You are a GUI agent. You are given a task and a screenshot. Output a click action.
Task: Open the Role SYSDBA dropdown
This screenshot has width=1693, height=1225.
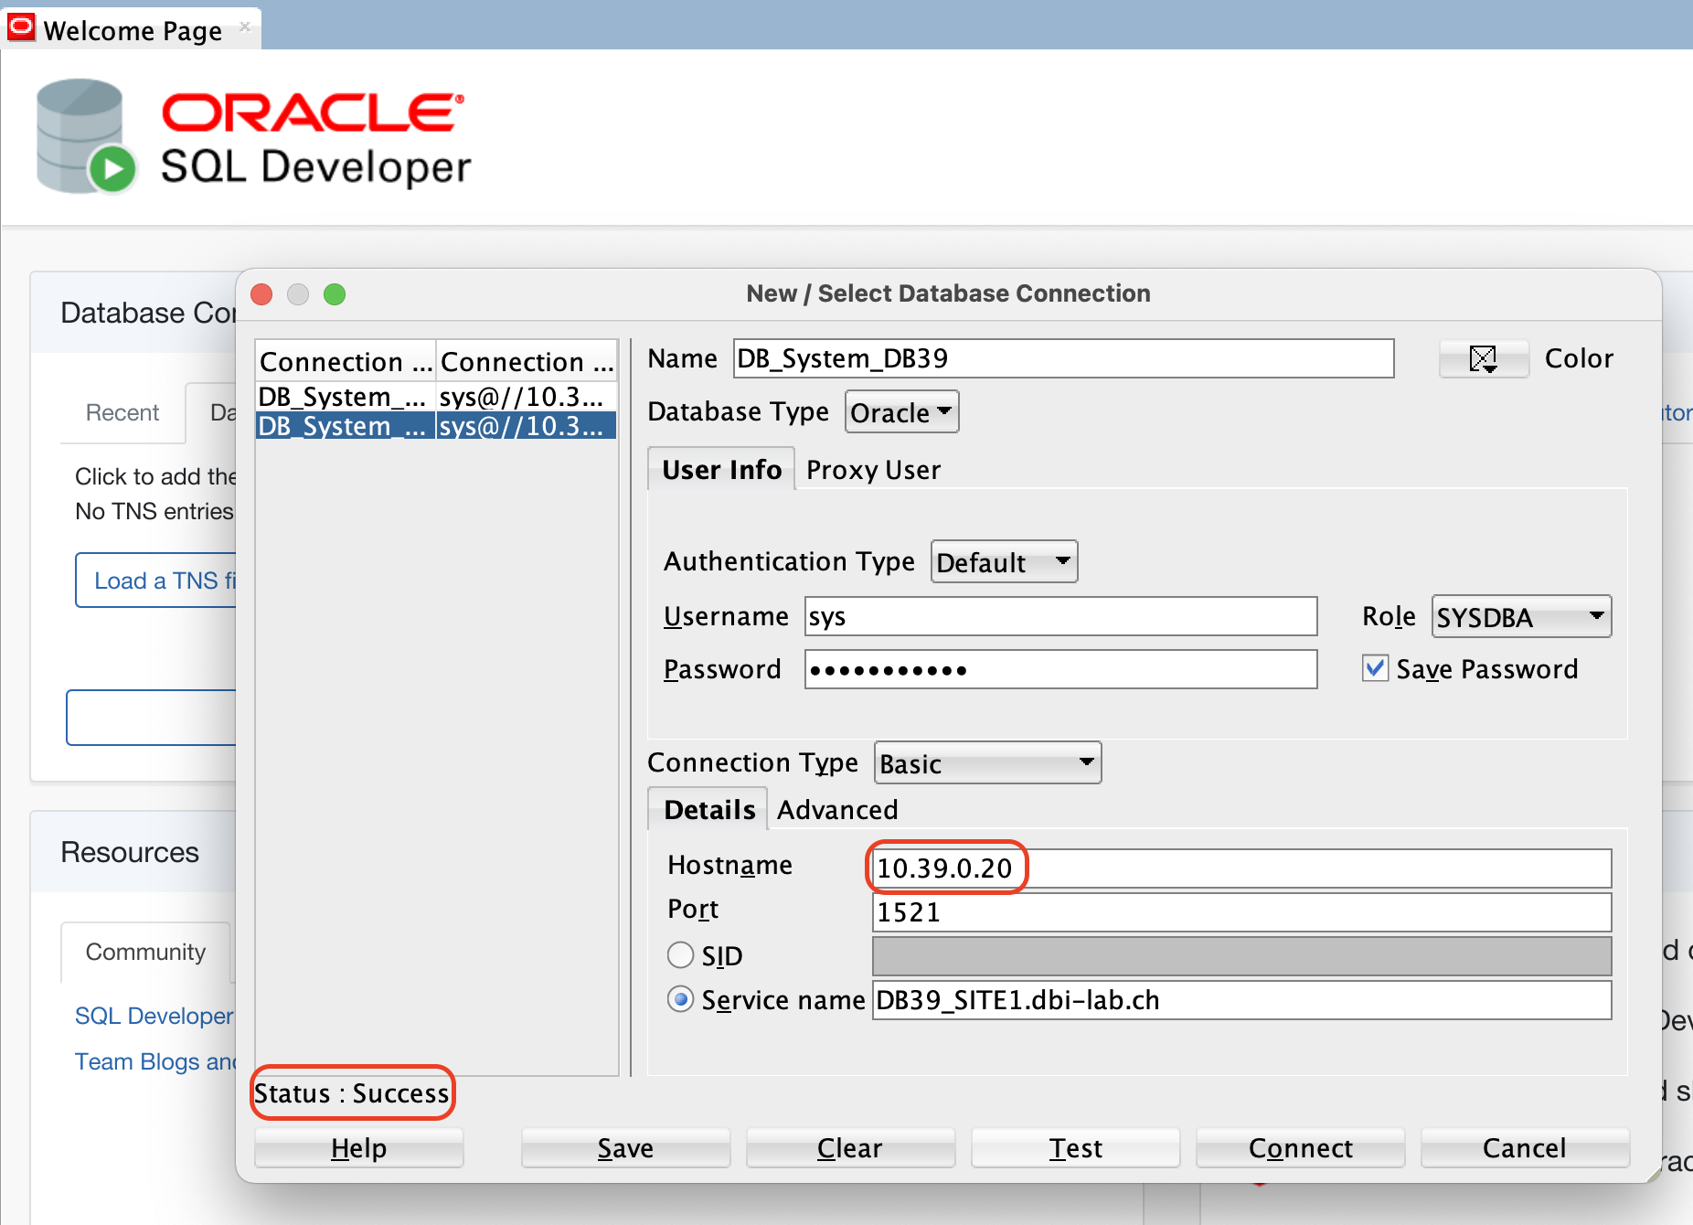[1520, 617]
